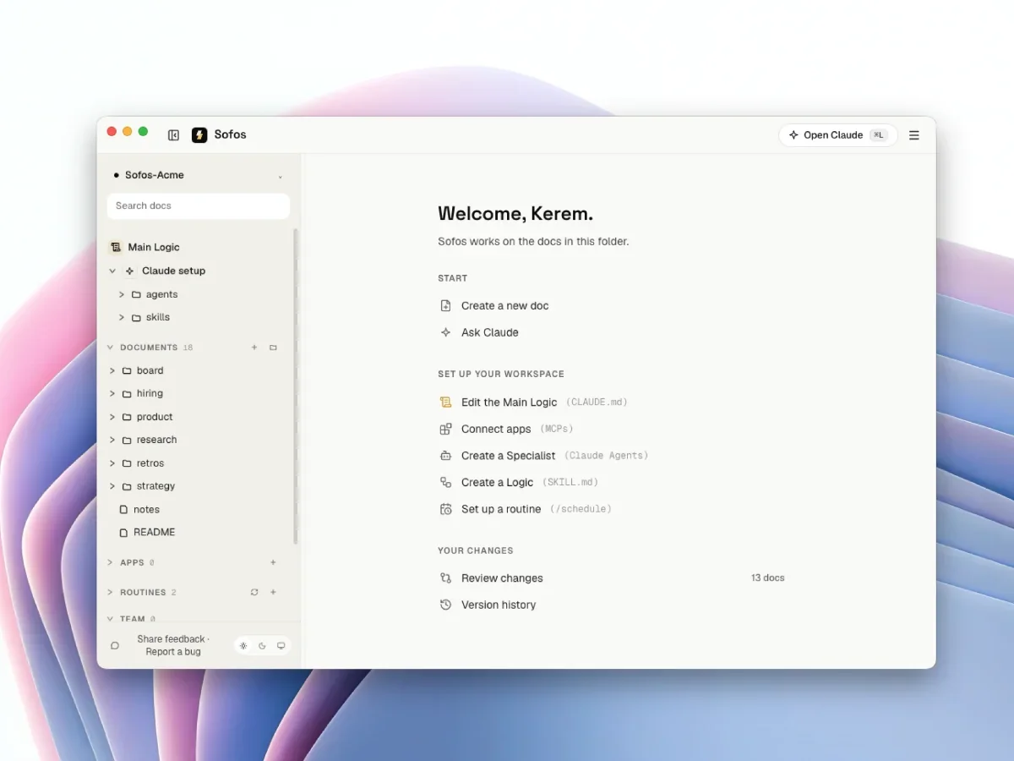Click the Open Claude button
The image size is (1014, 761).
point(838,135)
